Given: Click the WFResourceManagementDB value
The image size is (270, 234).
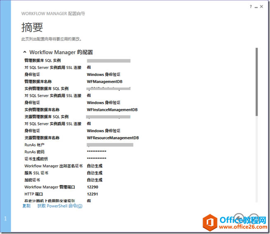Looking at the screenshot, I should point(113,137).
